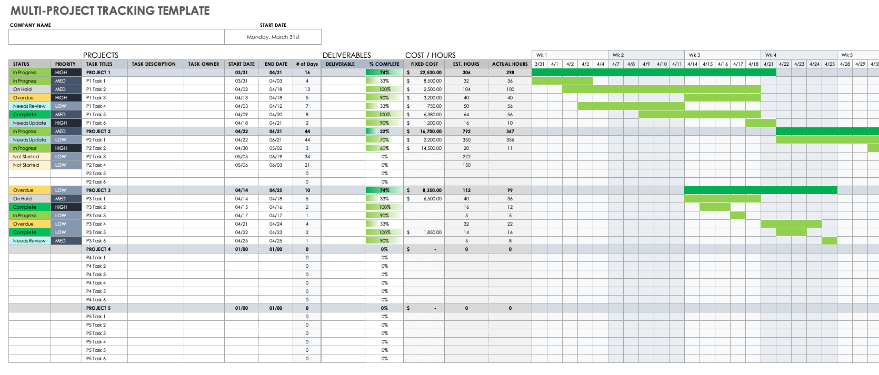Click the DELIVERABLE column header
The image size is (879, 375).
click(x=343, y=64)
